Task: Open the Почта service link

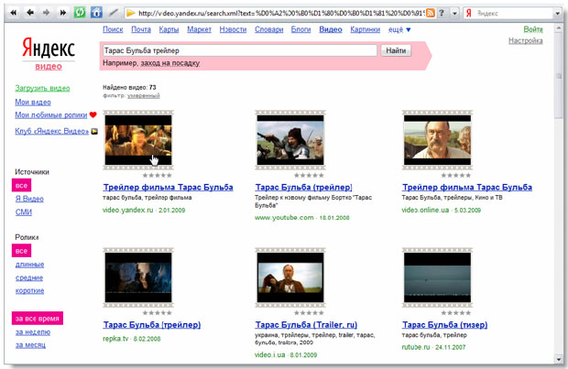Action: (141, 29)
